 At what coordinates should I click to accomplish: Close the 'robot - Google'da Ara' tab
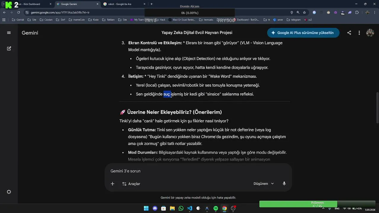144,4
